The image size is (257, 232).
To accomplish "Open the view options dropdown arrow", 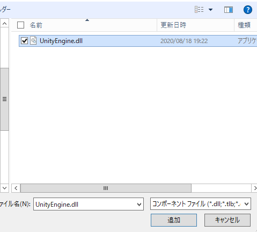I will pos(210,10).
